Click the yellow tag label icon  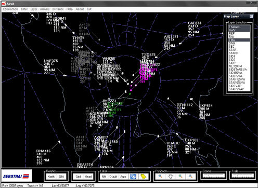click(144, 177)
